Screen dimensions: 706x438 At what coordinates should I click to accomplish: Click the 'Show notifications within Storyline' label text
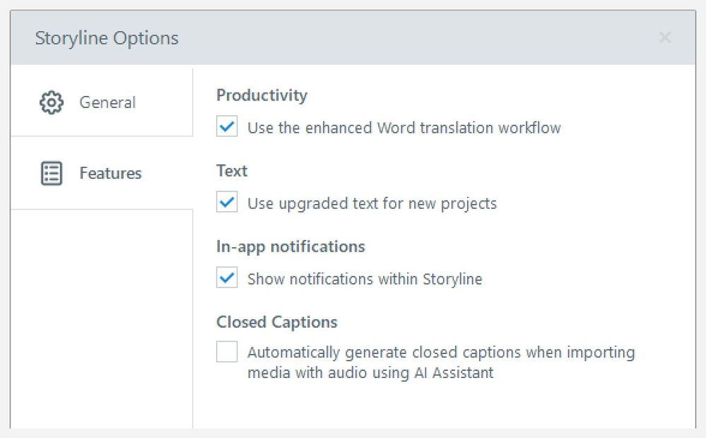365,279
